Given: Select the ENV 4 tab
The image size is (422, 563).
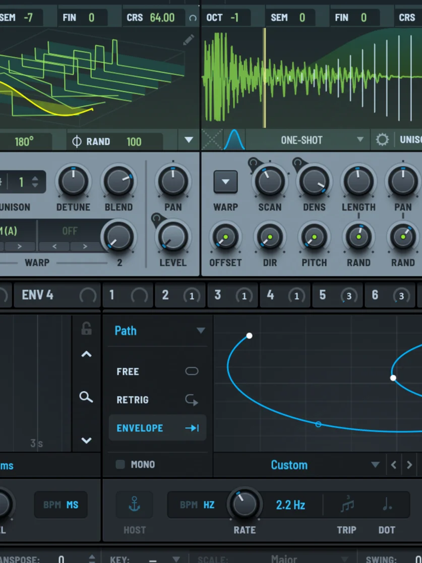Looking at the screenshot, I should pyautogui.click(x=57, y=295).
